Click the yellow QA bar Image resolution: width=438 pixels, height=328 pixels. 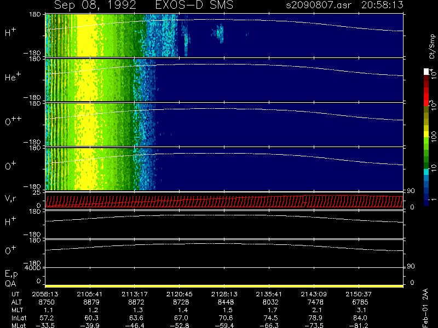[x=224, y=286]
